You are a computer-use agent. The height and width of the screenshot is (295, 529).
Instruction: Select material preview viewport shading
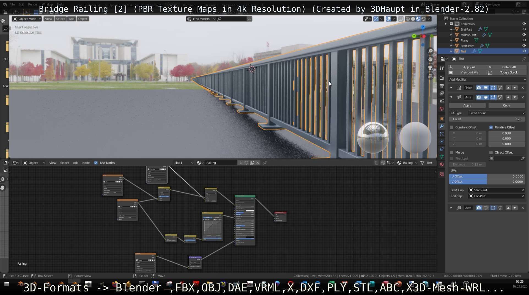(x=418, y=19)
